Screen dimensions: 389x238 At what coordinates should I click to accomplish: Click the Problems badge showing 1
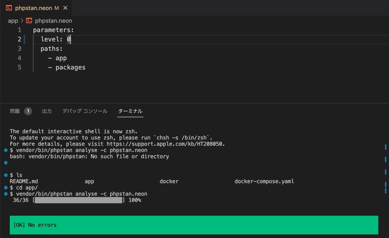point(28,111)
